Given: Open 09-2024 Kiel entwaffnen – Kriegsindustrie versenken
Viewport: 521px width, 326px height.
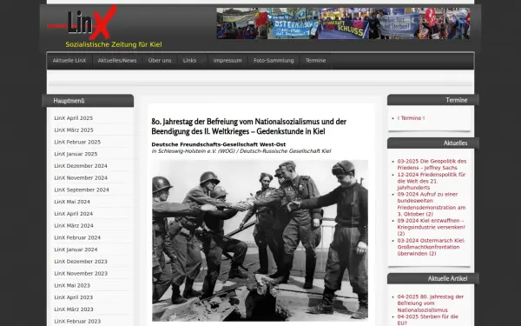Looking at the screenshot, I should click(x=432, y=227).
